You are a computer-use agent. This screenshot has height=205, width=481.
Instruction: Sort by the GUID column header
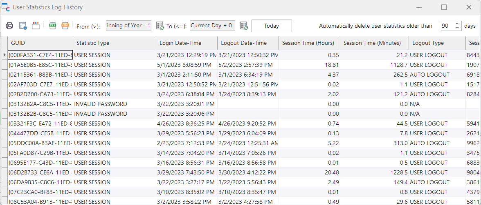[40, 43]
